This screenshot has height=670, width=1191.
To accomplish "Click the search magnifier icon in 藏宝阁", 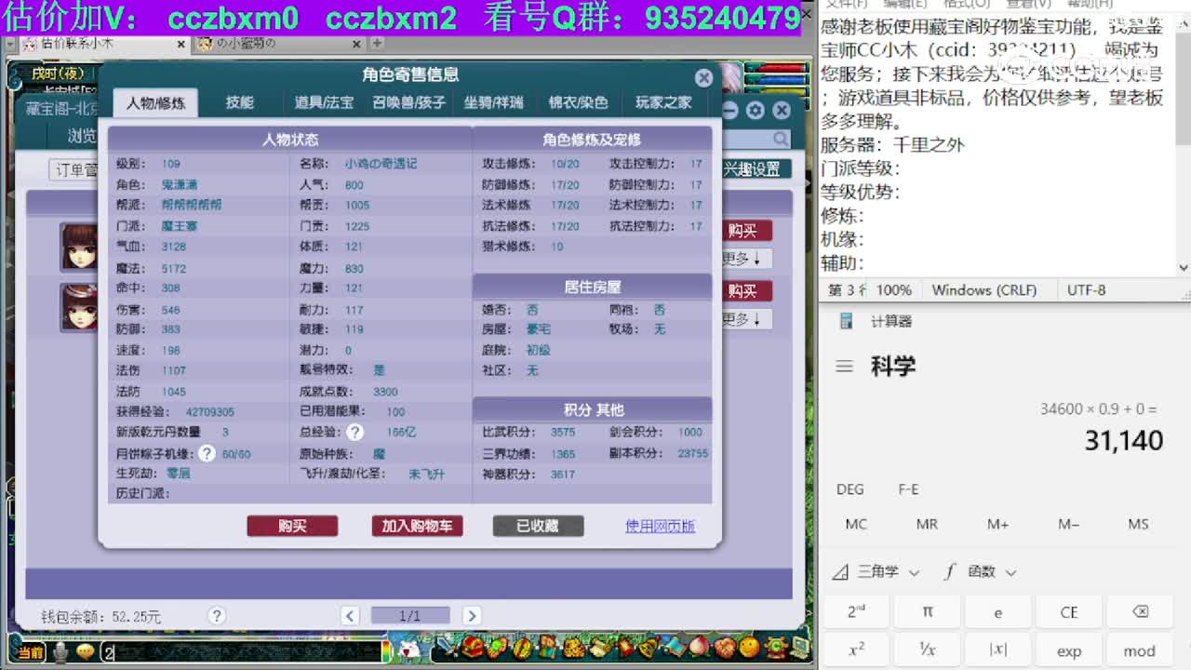I will click(781, 139).
